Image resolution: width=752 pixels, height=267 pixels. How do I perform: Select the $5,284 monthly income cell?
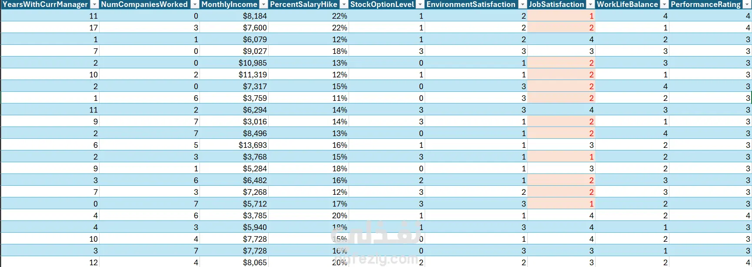click(x=234, y=169)
